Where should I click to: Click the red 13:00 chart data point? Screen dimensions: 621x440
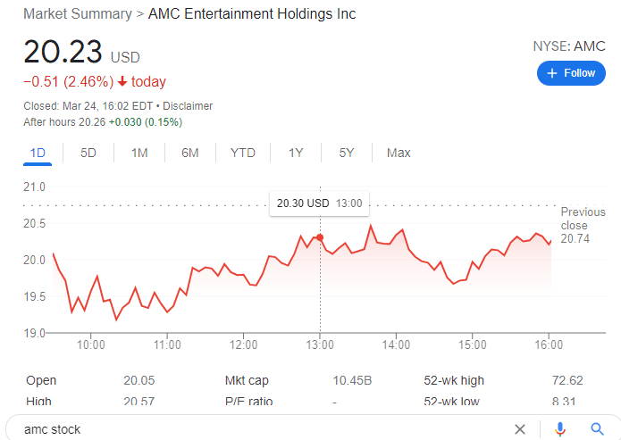(x=320, y=237)
